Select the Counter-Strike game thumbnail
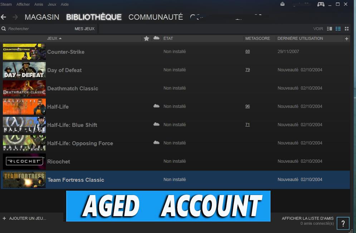 point(24,52)
